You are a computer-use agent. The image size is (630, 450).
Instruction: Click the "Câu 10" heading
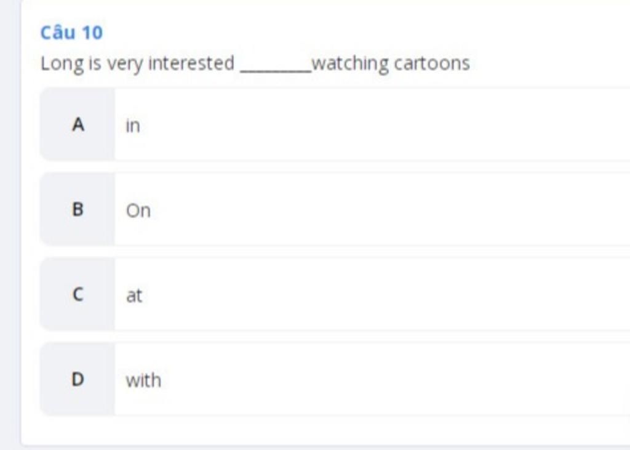[x=71, y=32]
